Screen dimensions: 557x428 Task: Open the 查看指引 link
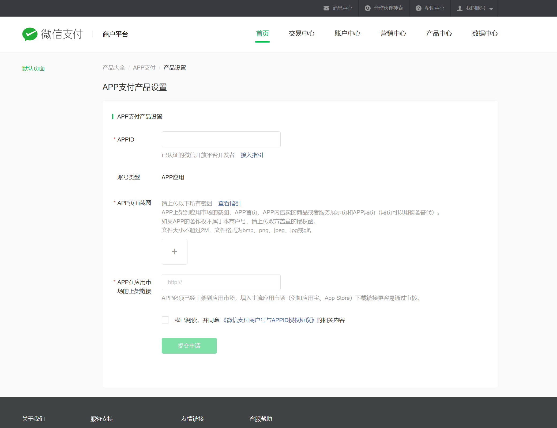[x=229, y=203]
